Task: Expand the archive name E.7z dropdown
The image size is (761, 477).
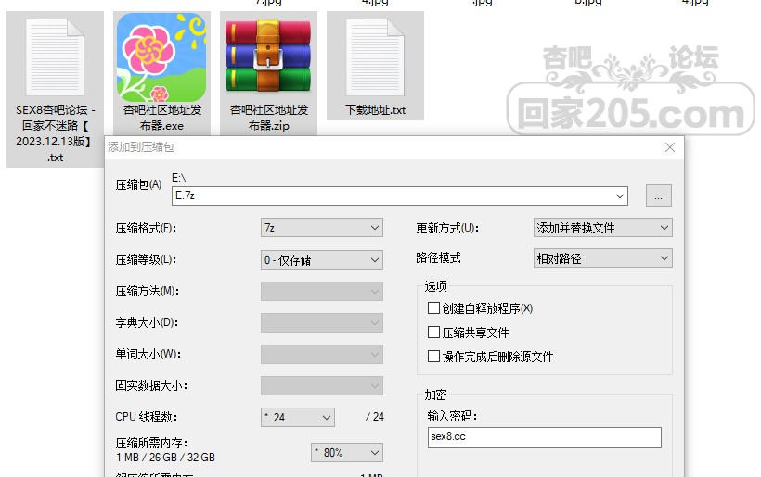Action: (x=620, y=195)
